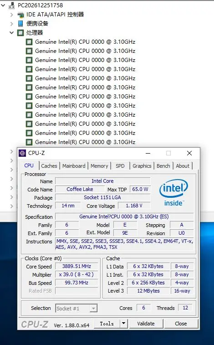Open the Caches tab
Screen dimensions: 214x345
point(49,166)
